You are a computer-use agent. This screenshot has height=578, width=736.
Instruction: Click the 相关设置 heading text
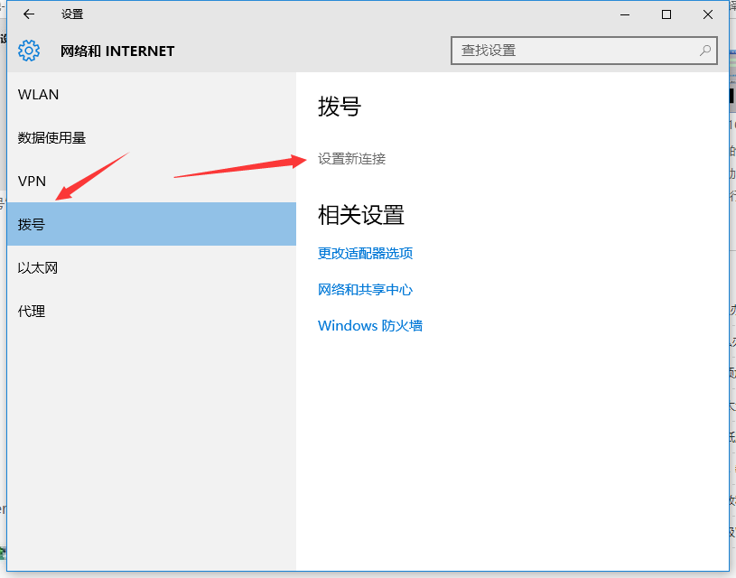pyautogui.click(x=361, y=215)
